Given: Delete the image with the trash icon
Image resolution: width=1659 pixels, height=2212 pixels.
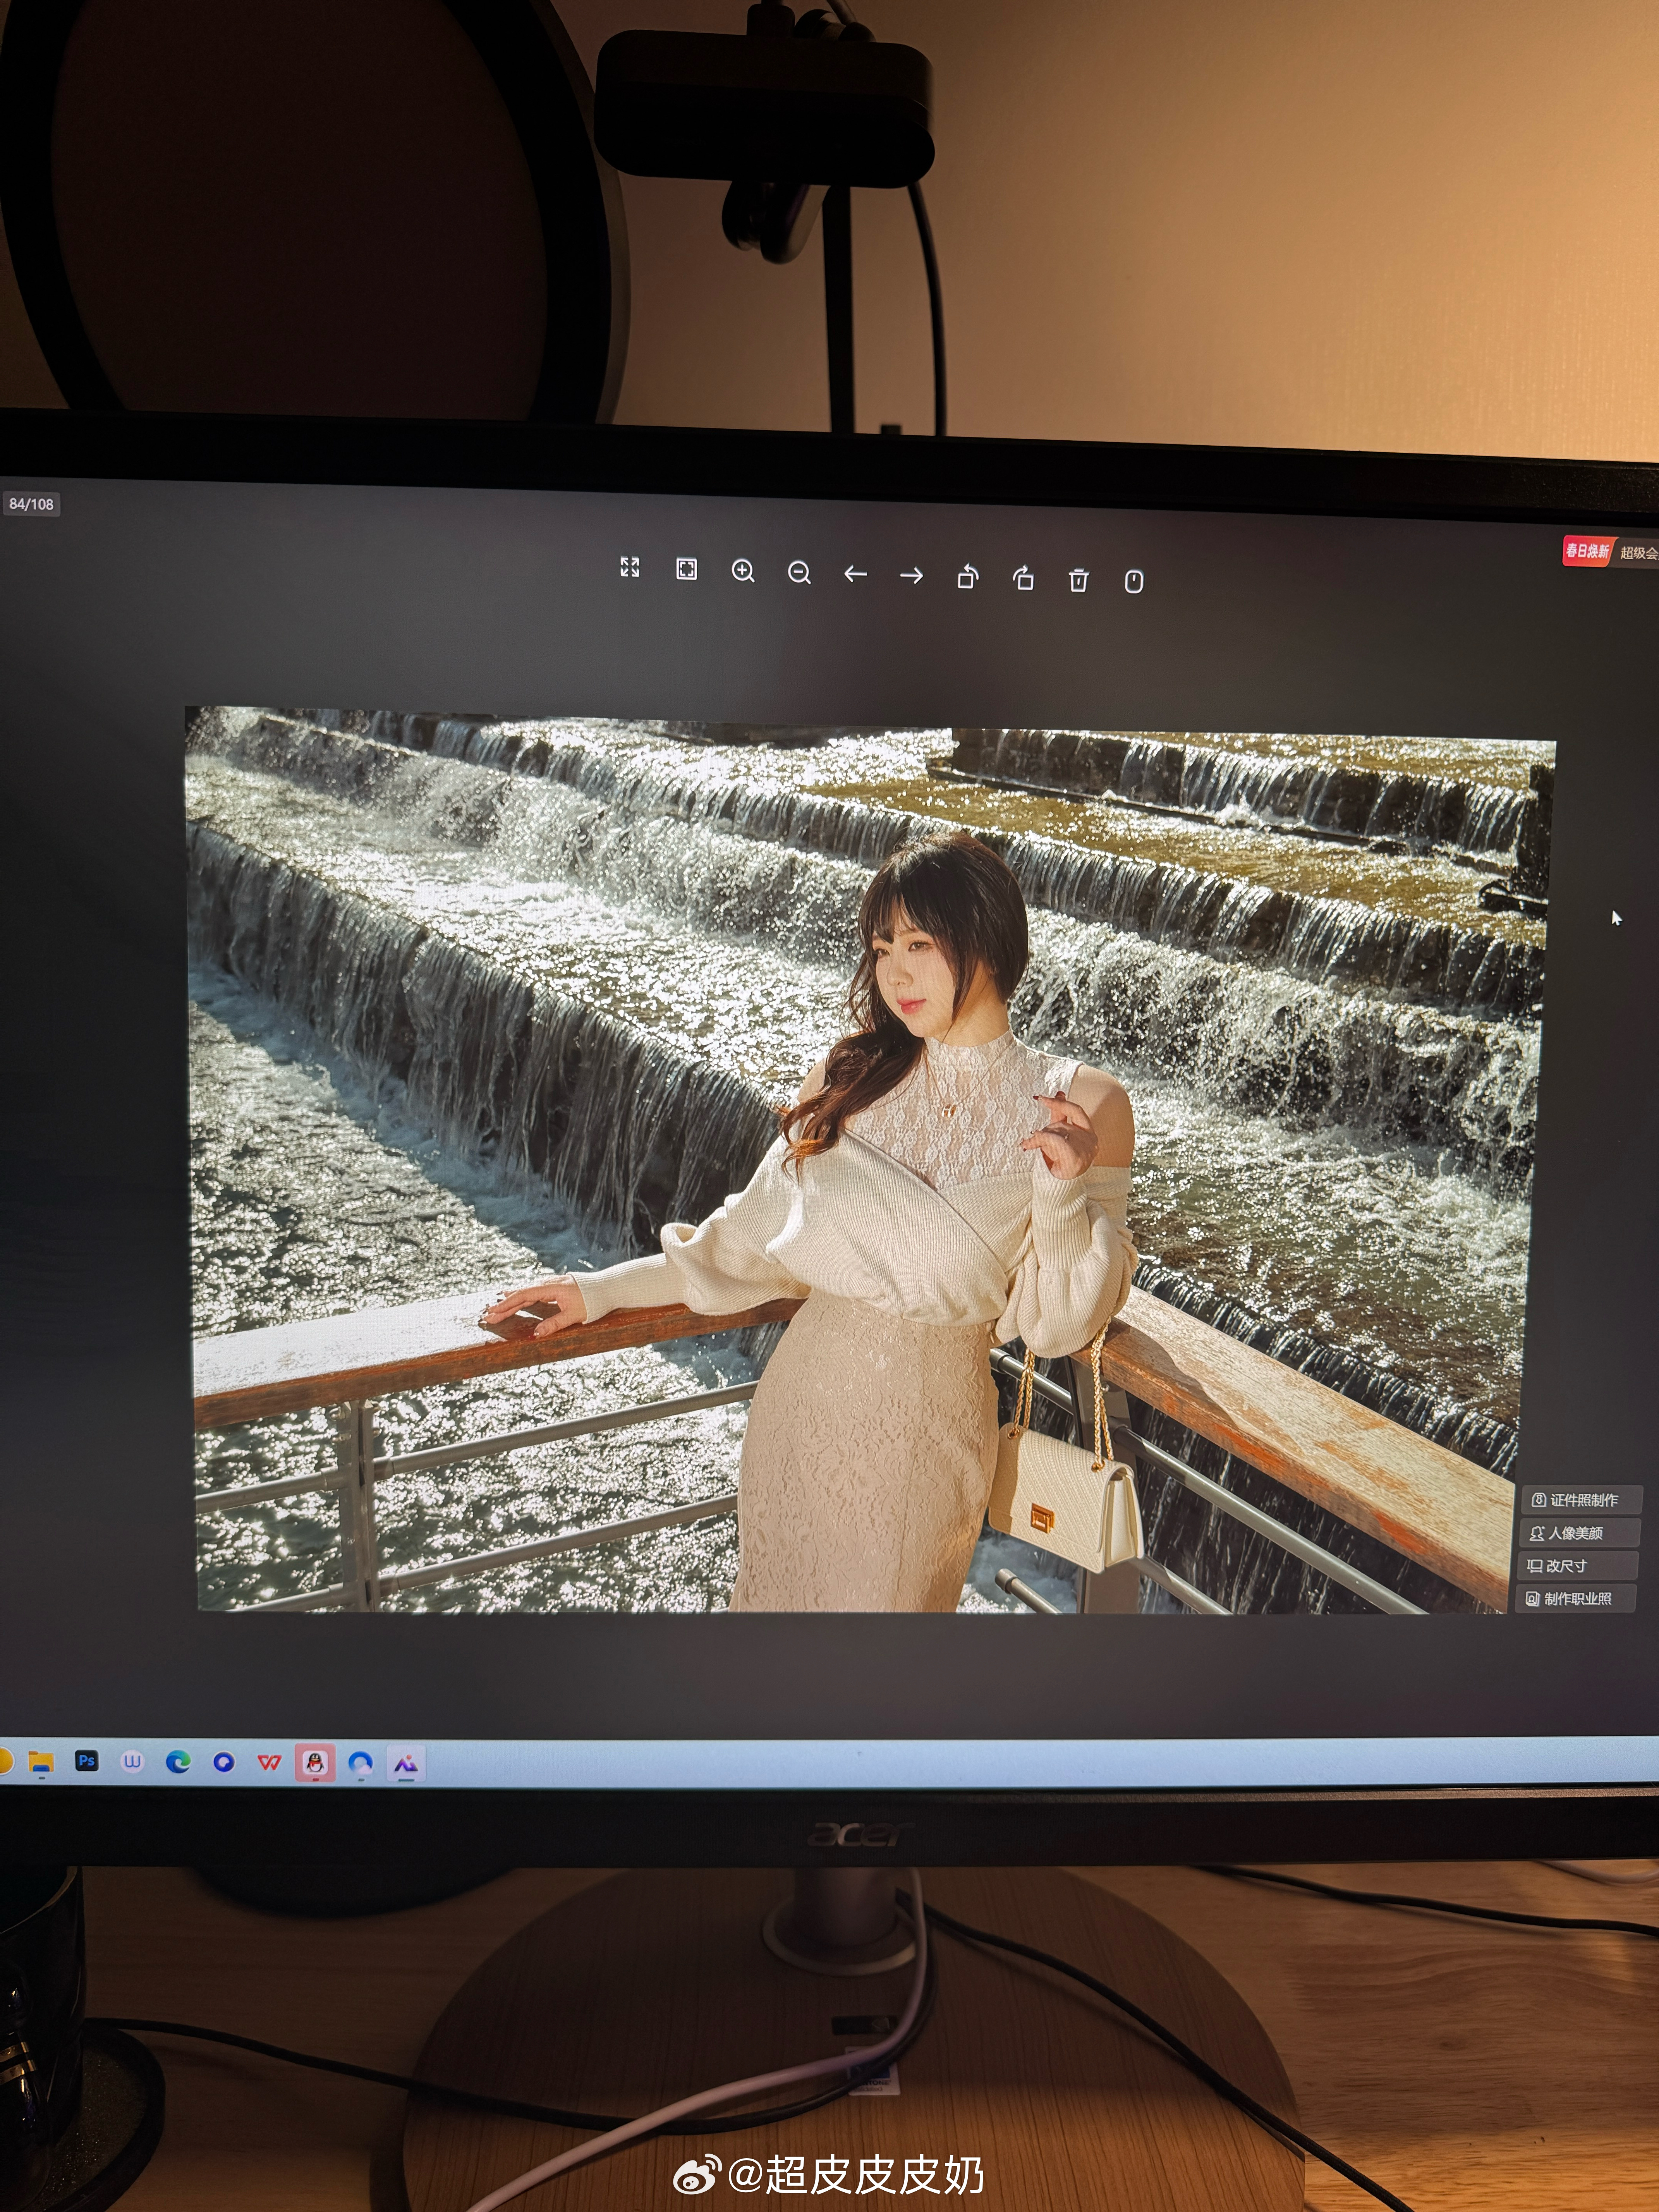Looking at the screenshot, I should (x=1078, y=580).
